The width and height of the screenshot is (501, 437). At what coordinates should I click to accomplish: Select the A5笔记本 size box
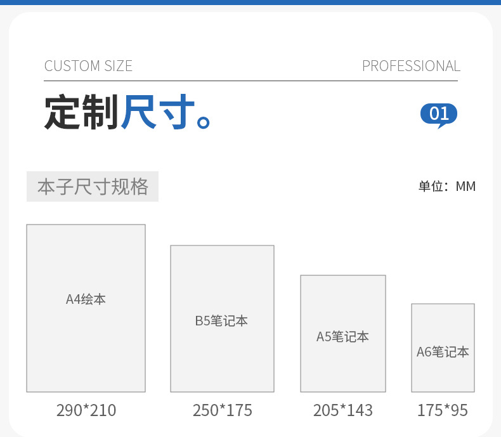[343, 334]
